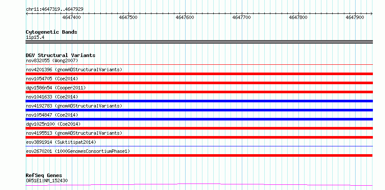Image resolution: width=385 pixels, height=190 pixels.
Task: Click the blue bar under nsv4192783
Action: (x=199, y=110)
